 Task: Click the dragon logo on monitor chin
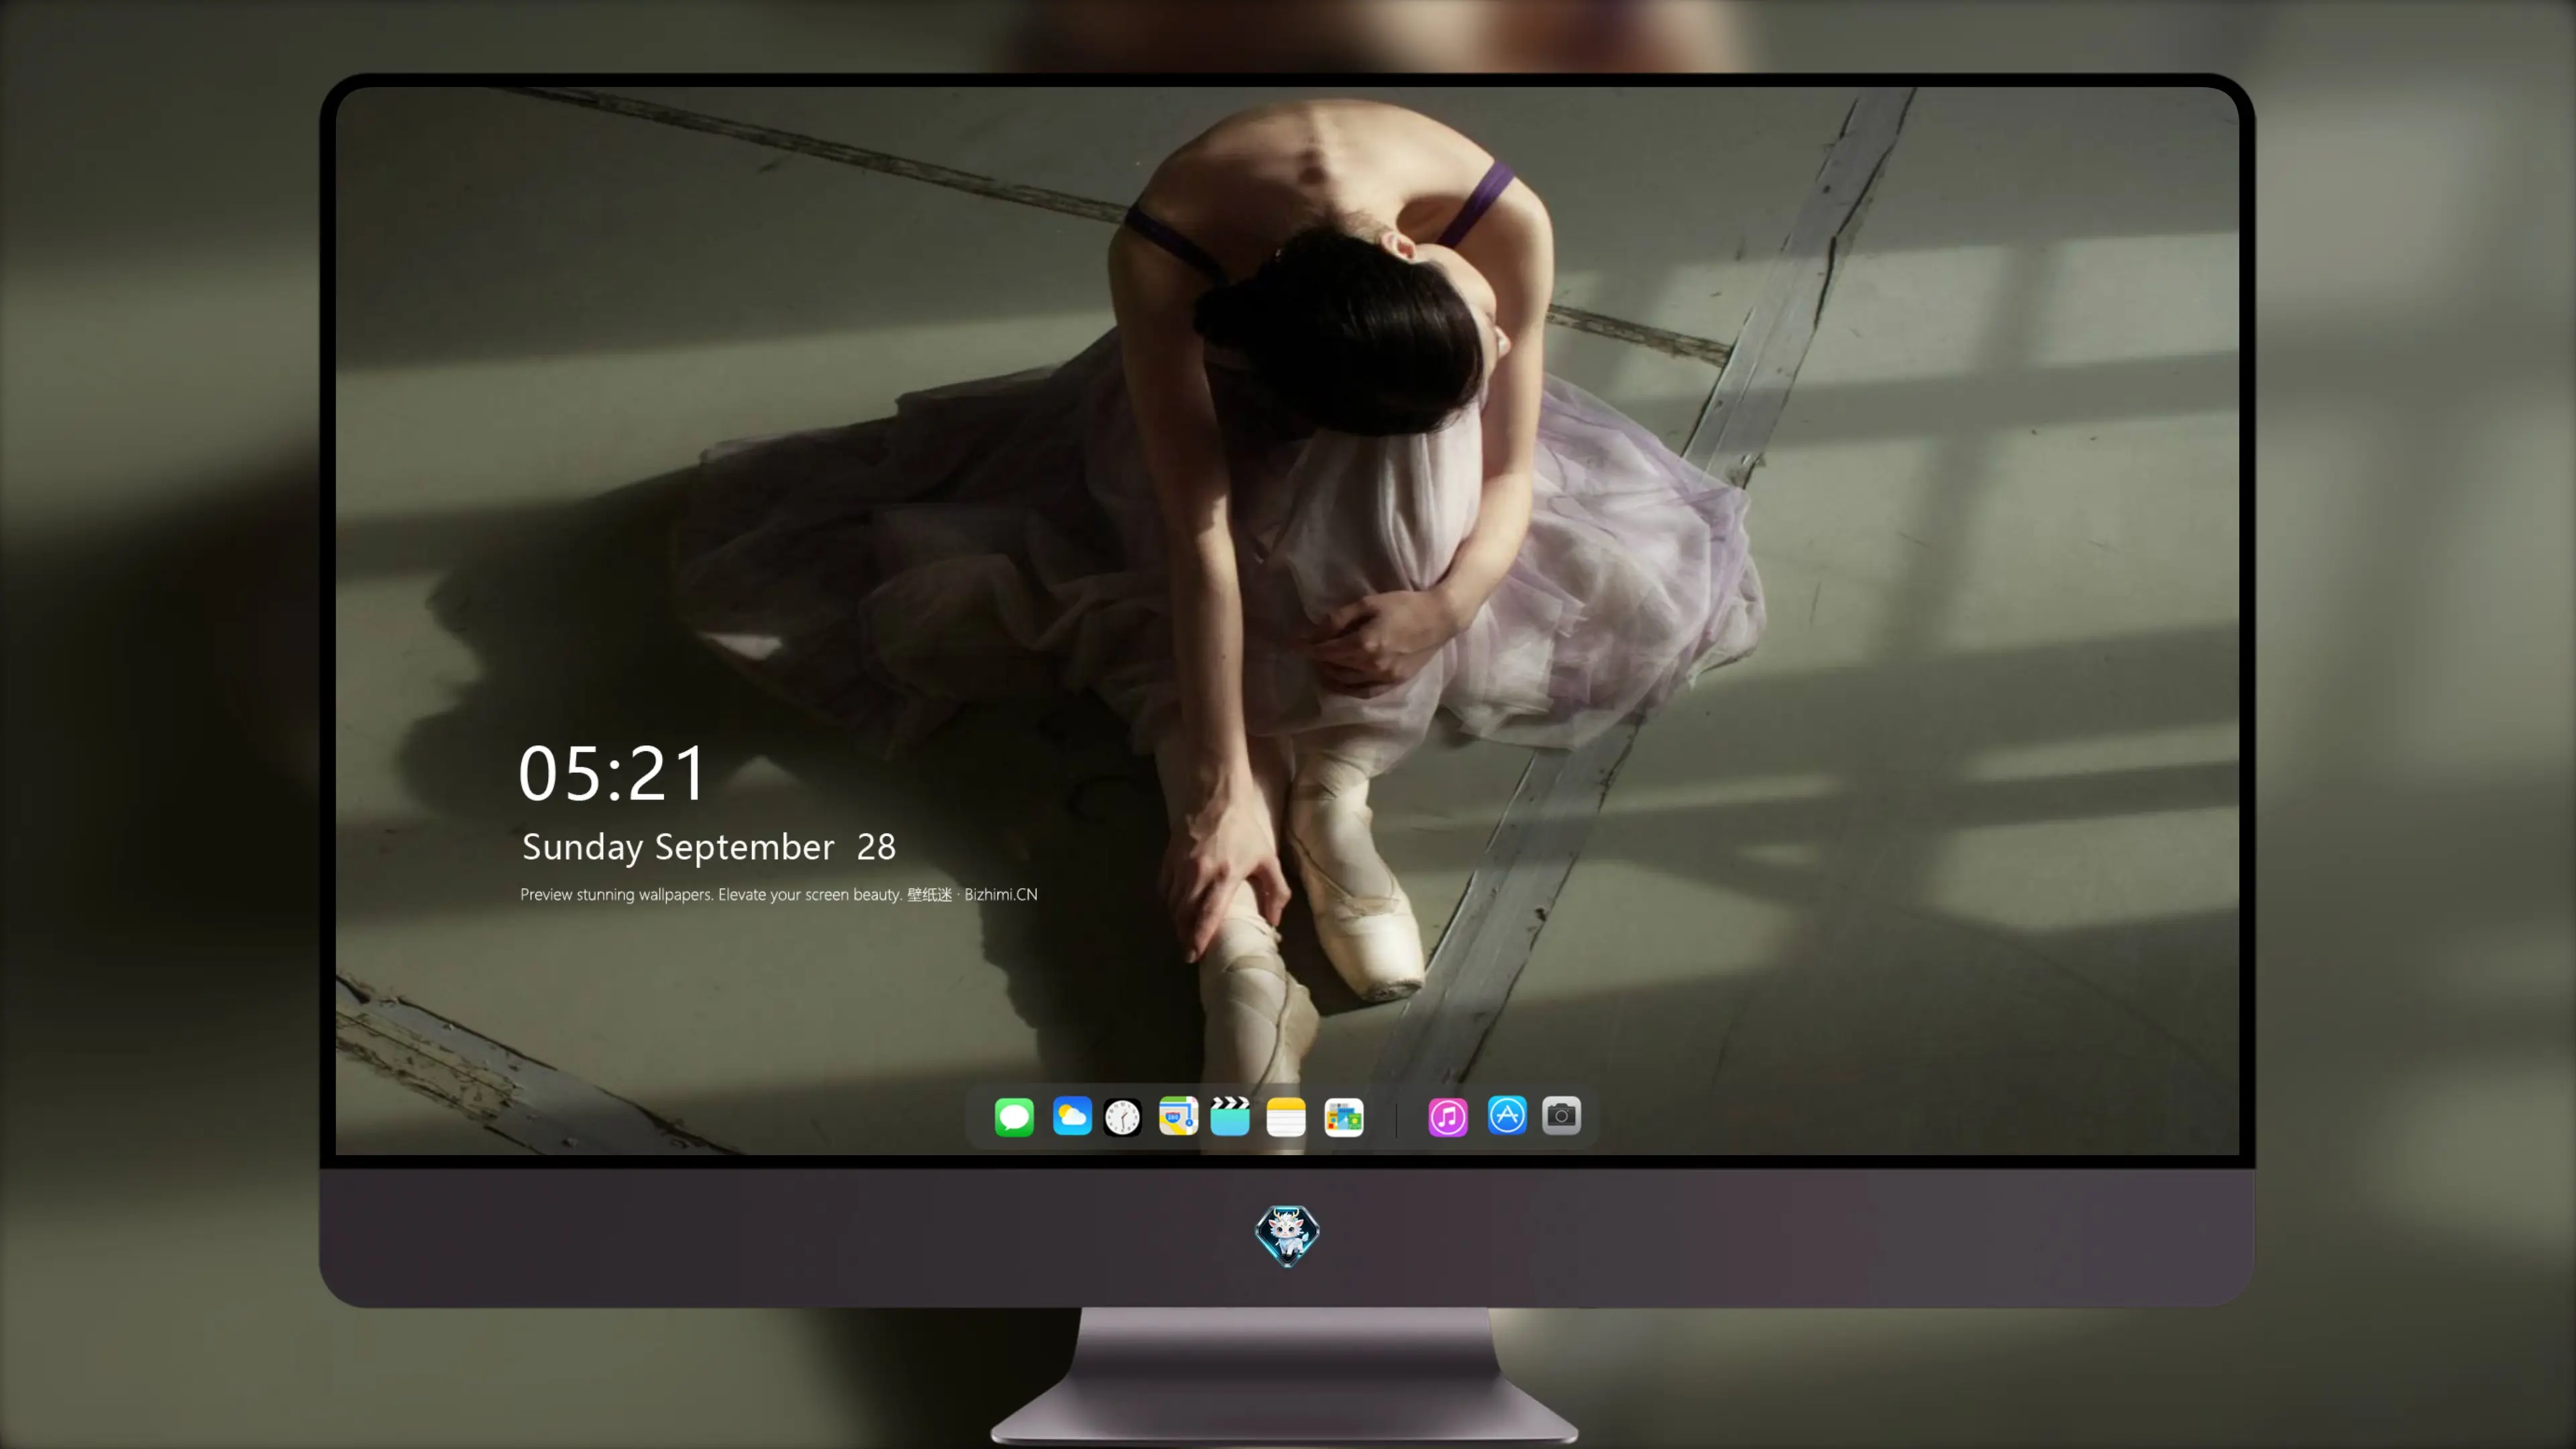coord(1287,1236)
